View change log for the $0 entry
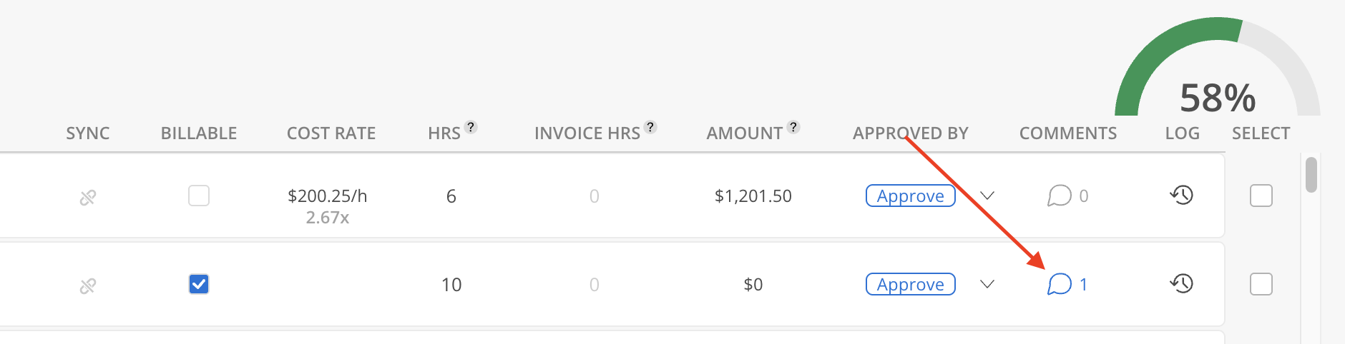 1182,283
